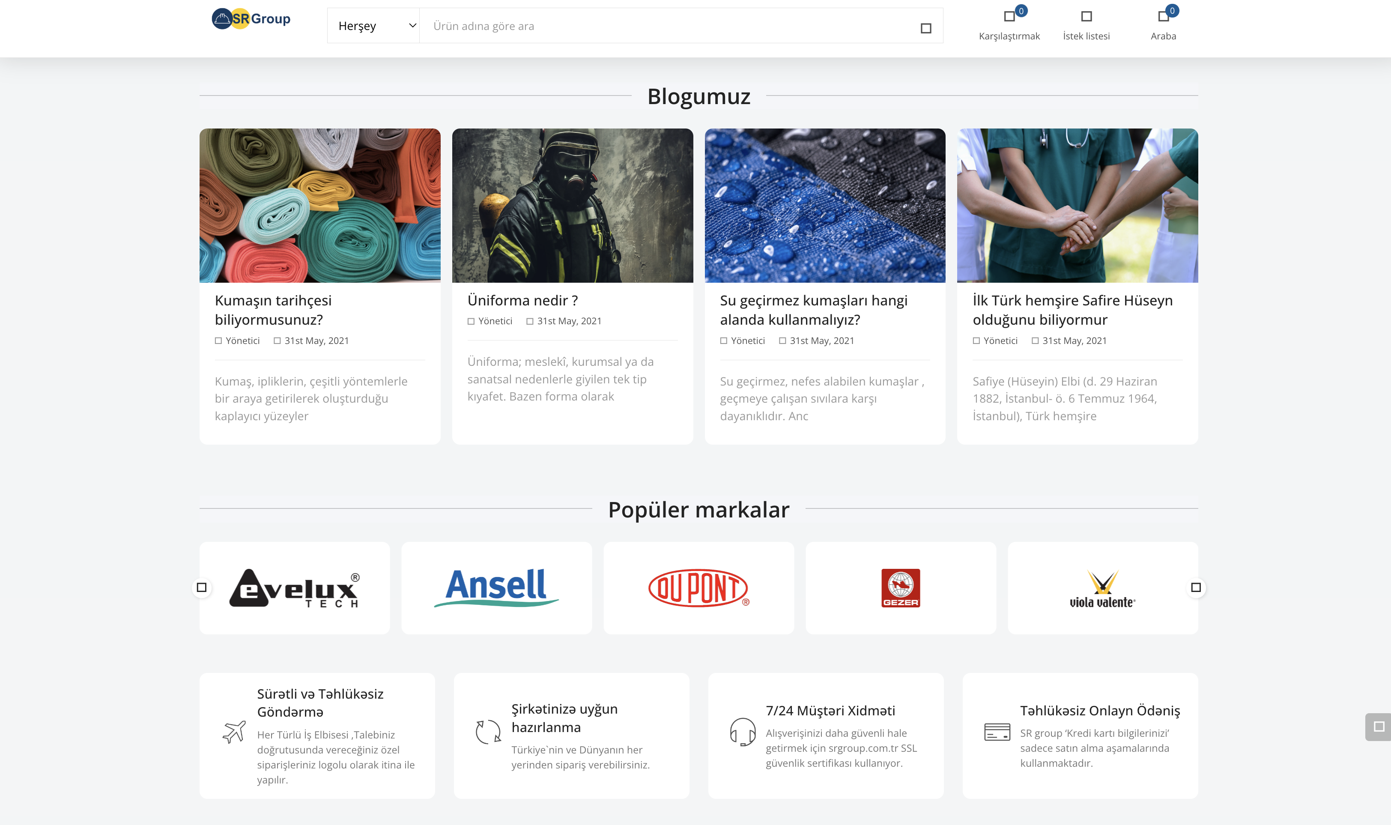Select the DuPont brand logo
Image resolution: width=1391 pixels, height=825 pixels.
click(698, 588)
